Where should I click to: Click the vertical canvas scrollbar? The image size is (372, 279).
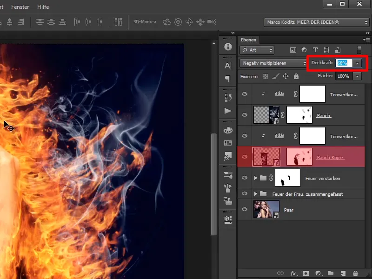[214, 184]
